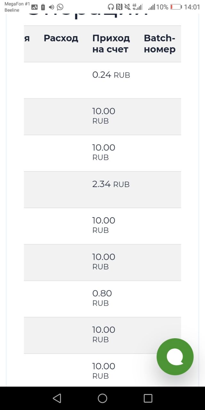Screen dimensions: 205x410
Task: Open the 2.34 RUB transaction row
Action: 102,190
